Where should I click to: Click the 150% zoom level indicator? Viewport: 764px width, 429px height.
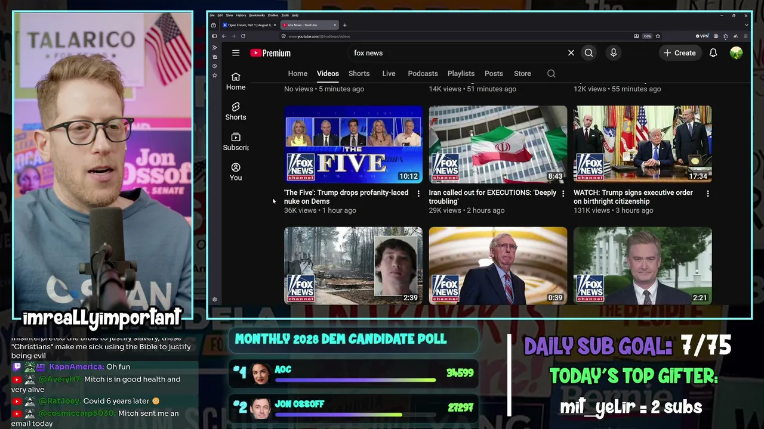pyautogui.click(x=647, y=36)
